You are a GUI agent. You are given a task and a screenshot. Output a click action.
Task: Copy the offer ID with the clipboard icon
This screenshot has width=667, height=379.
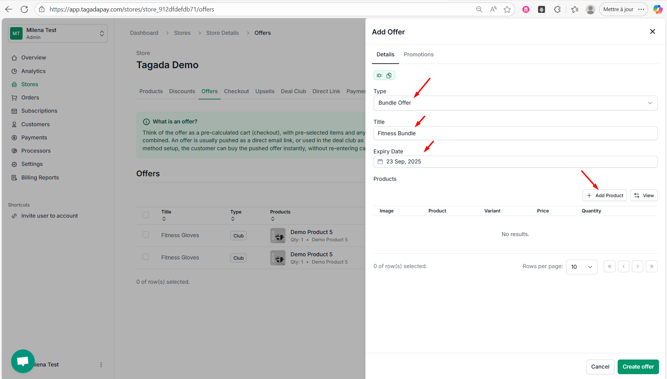389,75
